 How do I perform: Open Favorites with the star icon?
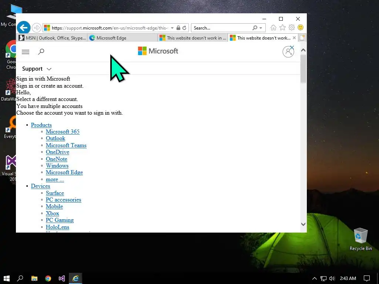tap(282, 27)
